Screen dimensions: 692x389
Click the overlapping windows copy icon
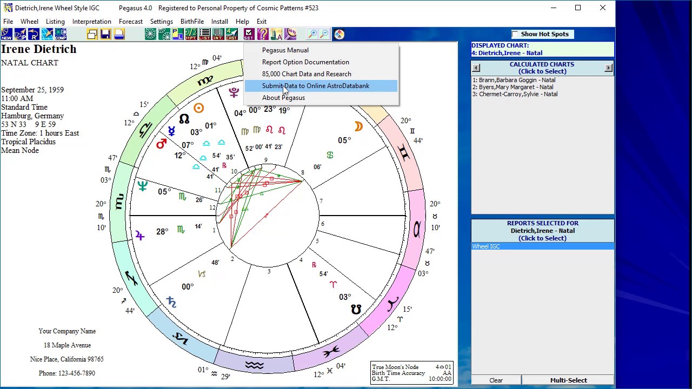[x=92, y=35]
